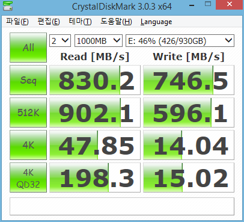Open the drive dropdown showing E: 46%

tap(180, 41)
